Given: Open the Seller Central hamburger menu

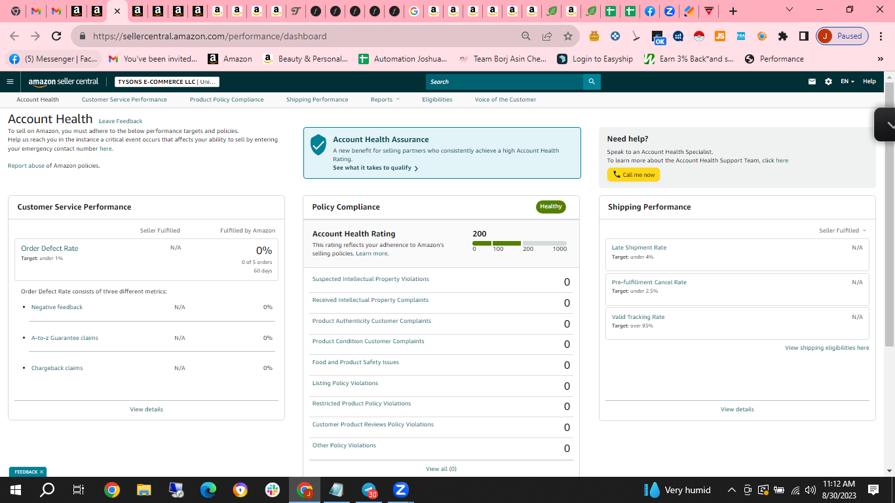Looking at the screenshot, I should pyautogui.click(x=10, y=82).
